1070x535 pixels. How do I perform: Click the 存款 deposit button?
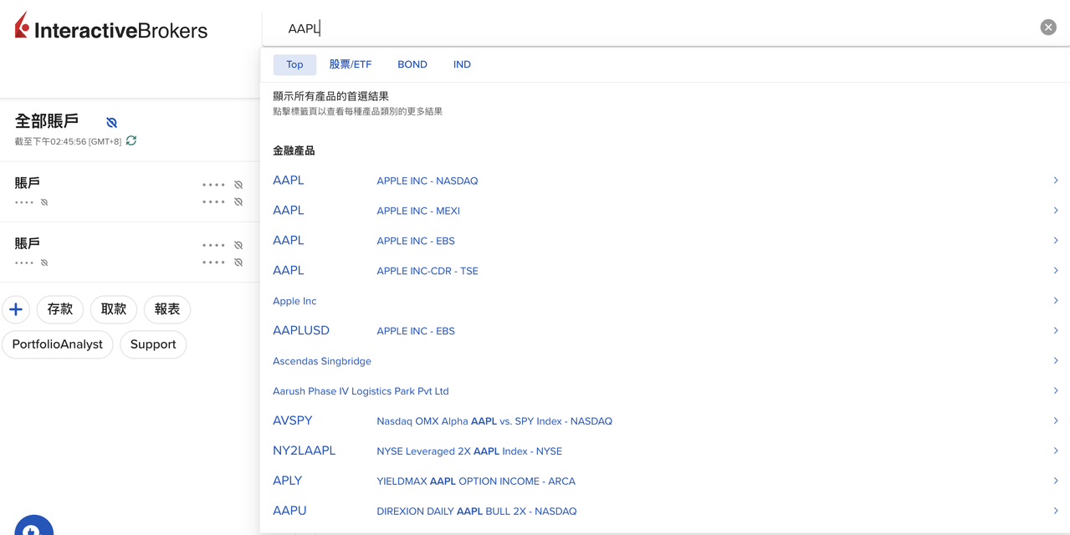coord(60,309)
